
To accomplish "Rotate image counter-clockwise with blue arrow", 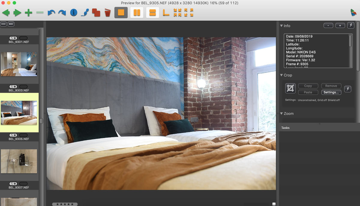I will point(51,13).
